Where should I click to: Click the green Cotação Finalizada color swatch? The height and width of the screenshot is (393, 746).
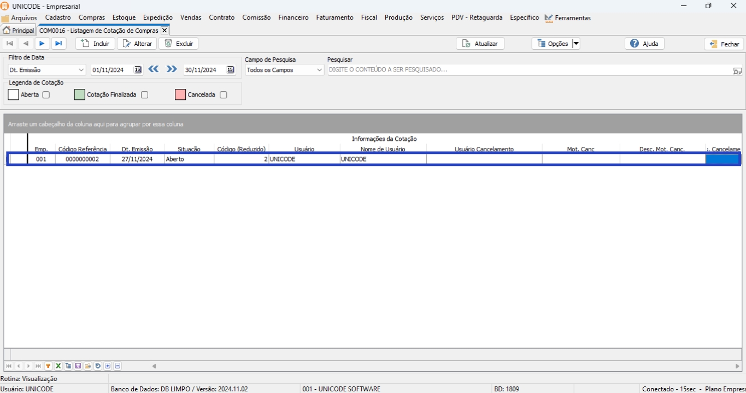click(80, 95)
